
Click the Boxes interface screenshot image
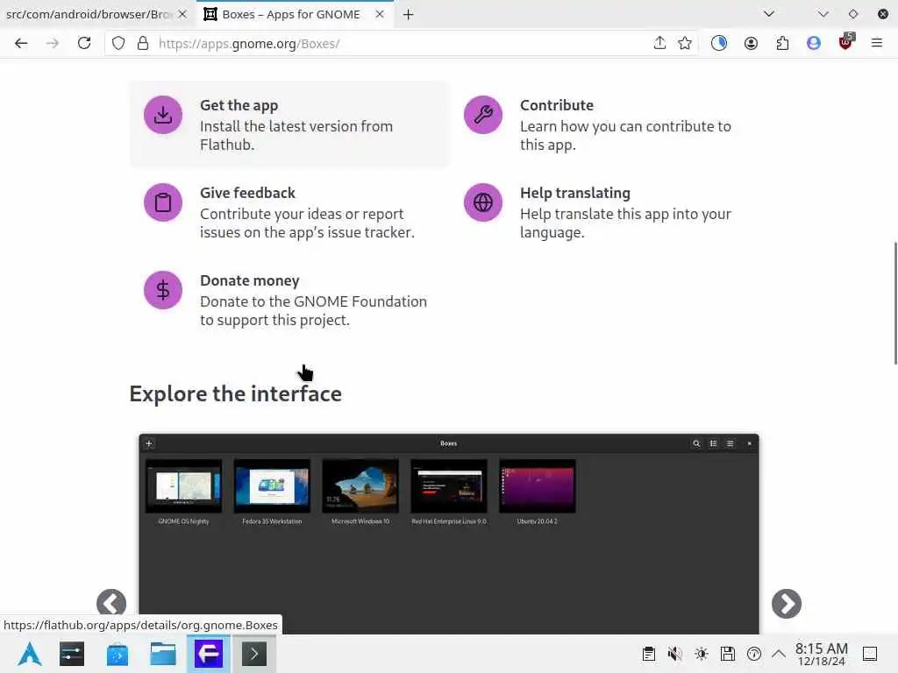pos(449,534)
